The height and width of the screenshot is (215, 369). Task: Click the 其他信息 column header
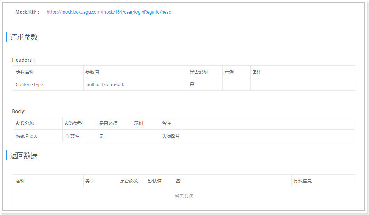(x=303, y=181)
